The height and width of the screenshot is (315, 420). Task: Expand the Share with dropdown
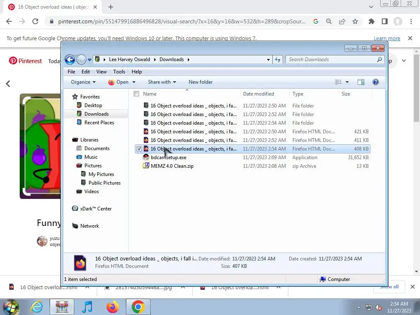coord(162,82)
